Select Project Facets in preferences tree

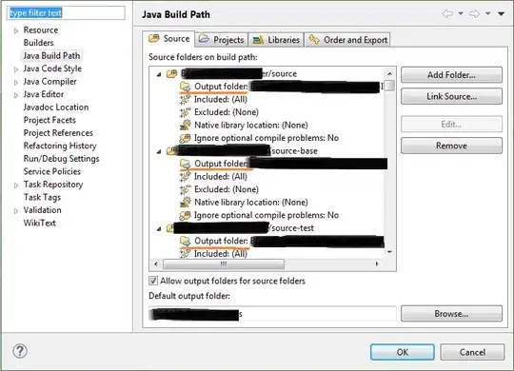[49, 120]
